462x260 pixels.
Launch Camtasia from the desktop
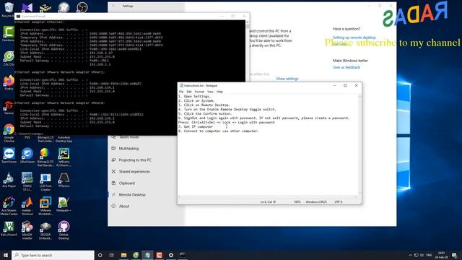click(9, 34)
